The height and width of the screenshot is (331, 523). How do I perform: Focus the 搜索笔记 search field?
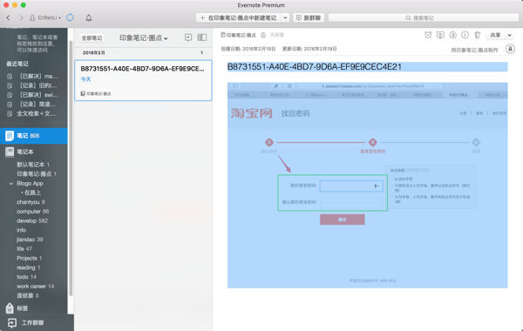click(x=424, y=17)
